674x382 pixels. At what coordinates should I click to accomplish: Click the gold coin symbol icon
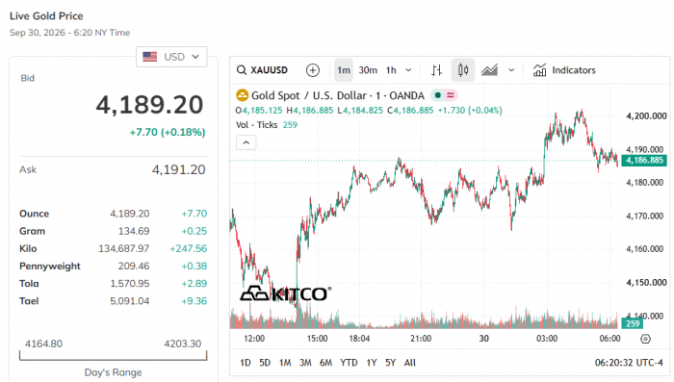pyautogui.click(x=242, y=95)
